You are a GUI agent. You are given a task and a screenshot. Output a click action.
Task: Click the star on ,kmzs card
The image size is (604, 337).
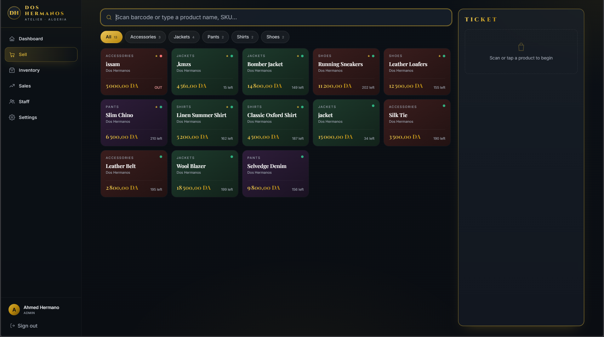227,56
